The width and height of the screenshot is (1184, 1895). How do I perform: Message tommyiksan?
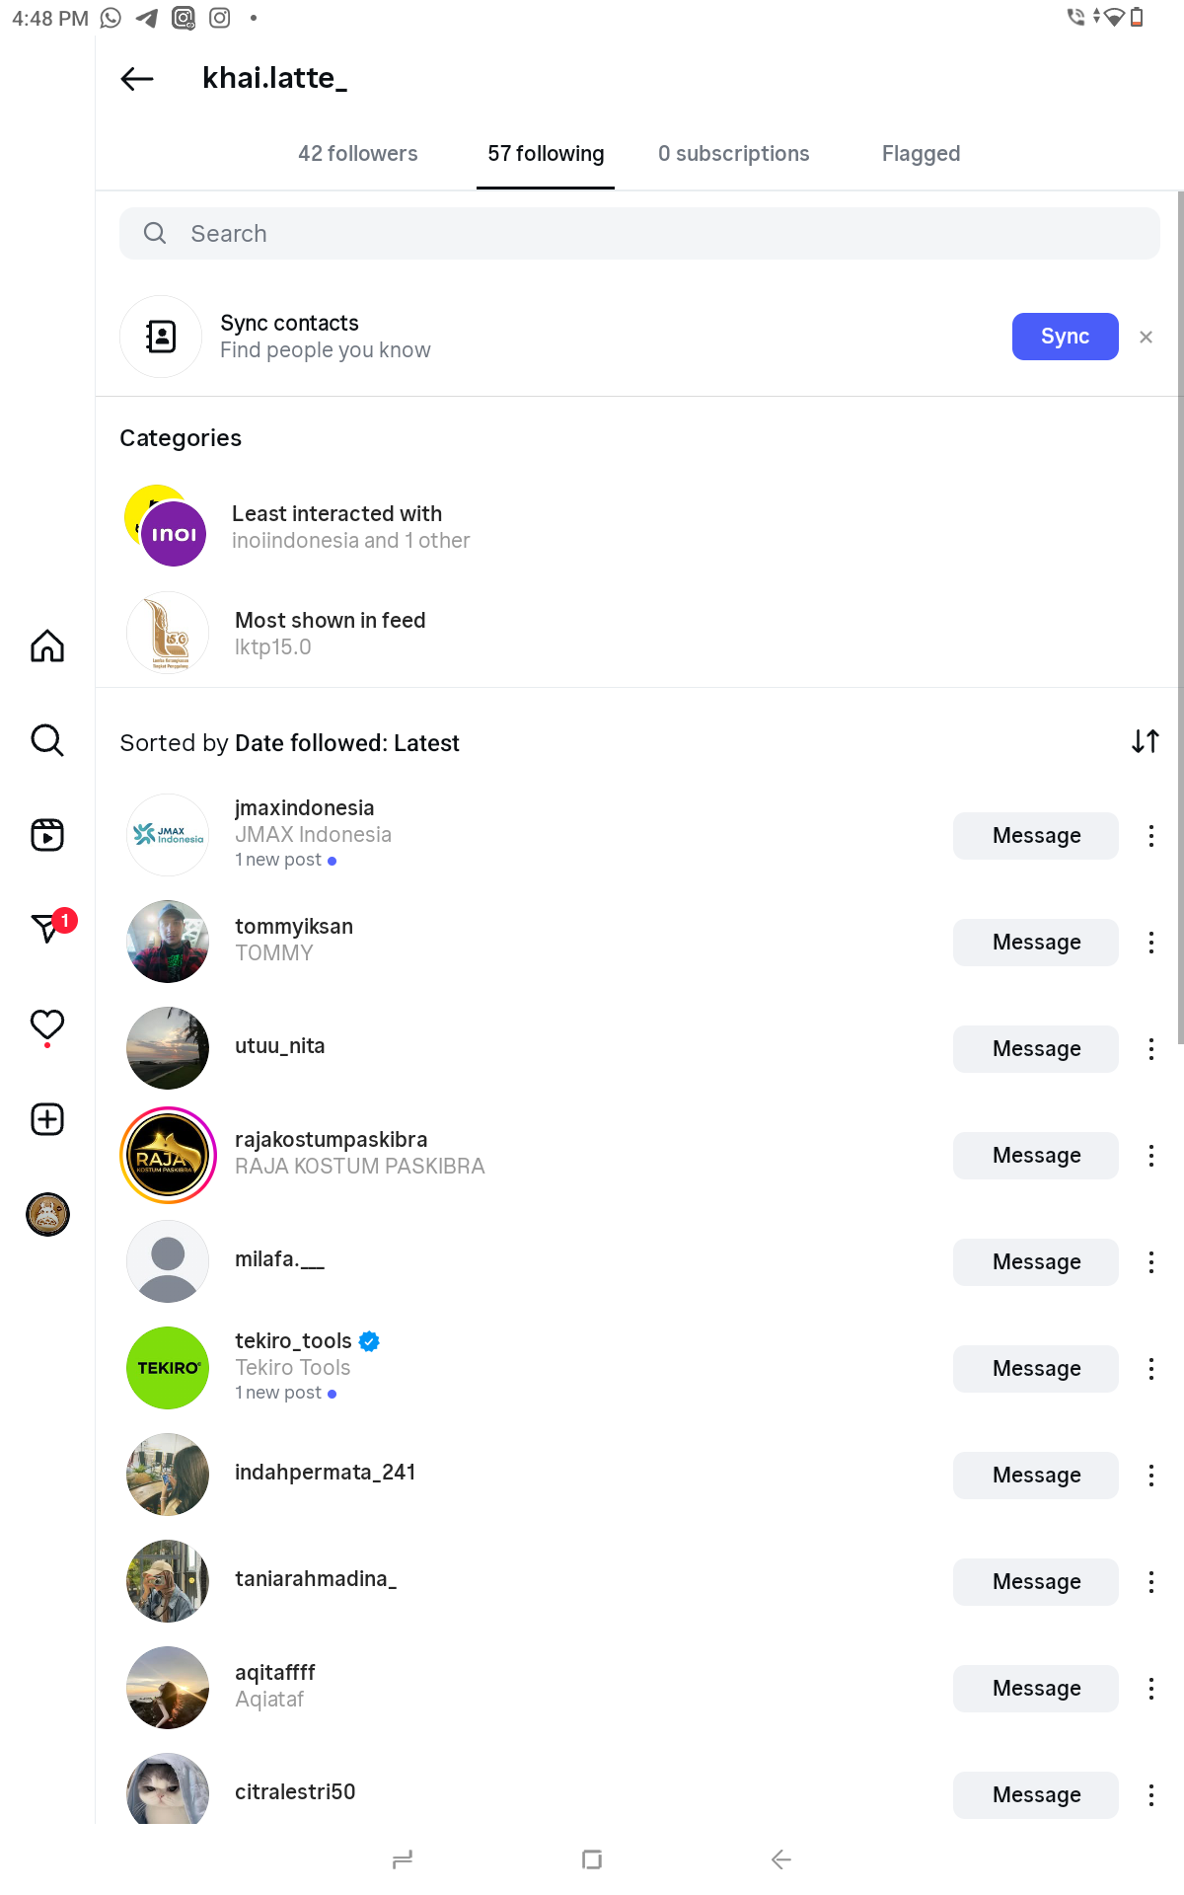(1036, 943)
